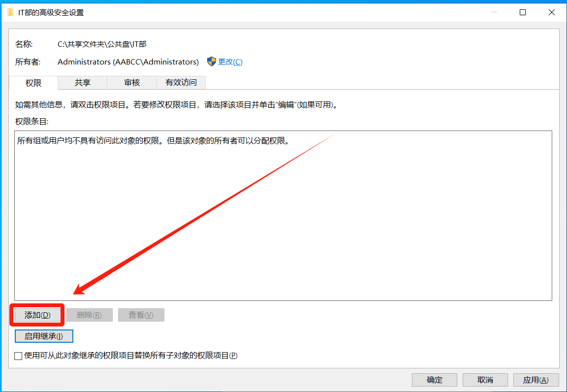The width and height of the screenshot is (567, 392).
Task: Click the folder icon in title bar
Action: click(10, 12)
